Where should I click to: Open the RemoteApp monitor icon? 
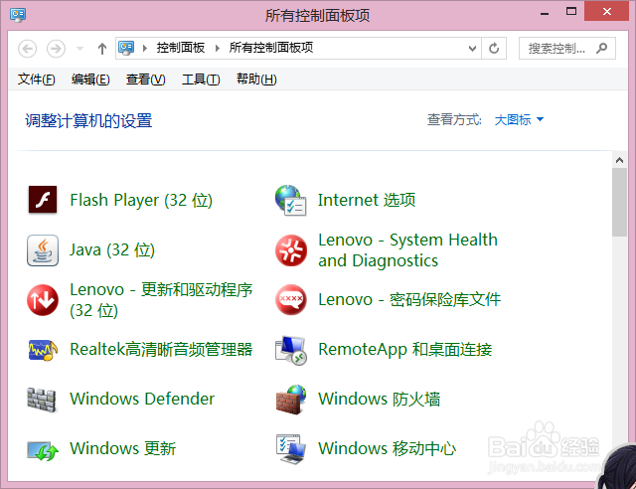click(x=291, y=350)
